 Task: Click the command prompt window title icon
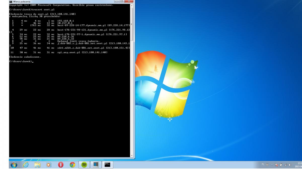point(11,2)
